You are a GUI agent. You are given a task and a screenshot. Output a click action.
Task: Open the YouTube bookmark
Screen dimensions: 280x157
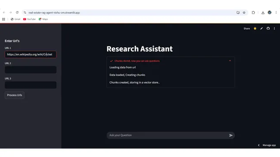pyautogui.click(x=29, y=19)
